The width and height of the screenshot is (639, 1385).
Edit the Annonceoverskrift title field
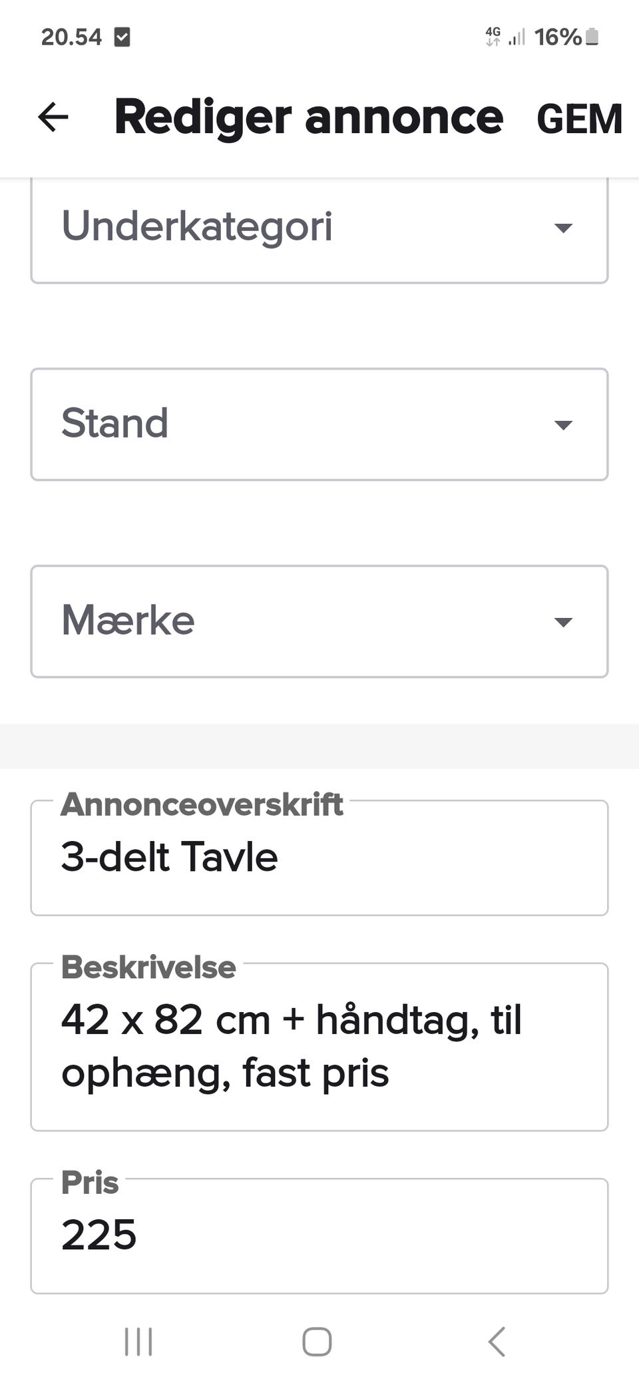pyautogui.click(x=319, y=858)
